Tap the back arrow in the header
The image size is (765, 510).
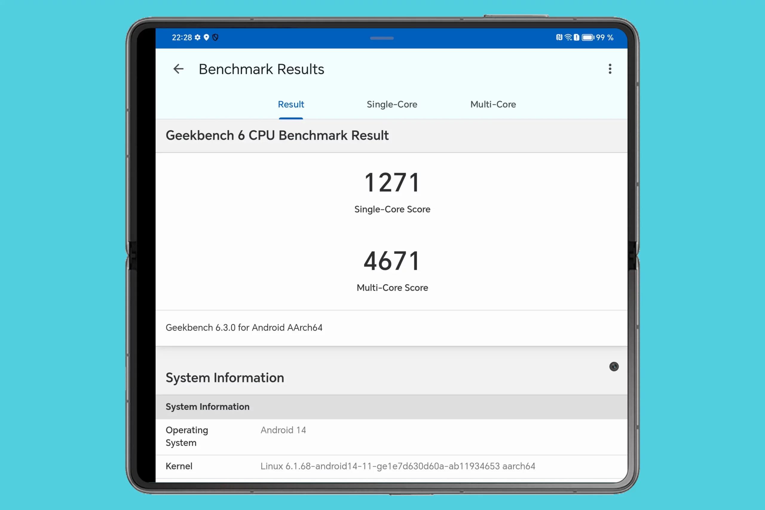pyautogui.click(x=178, y=69)
